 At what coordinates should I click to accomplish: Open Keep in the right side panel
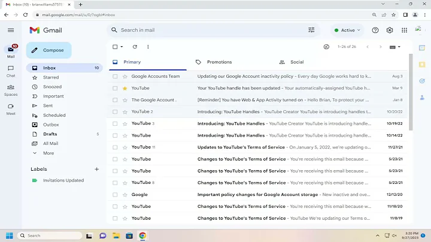coord(422,65)
